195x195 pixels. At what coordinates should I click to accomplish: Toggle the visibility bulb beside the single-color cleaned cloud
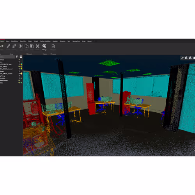[x=19, y=74]
